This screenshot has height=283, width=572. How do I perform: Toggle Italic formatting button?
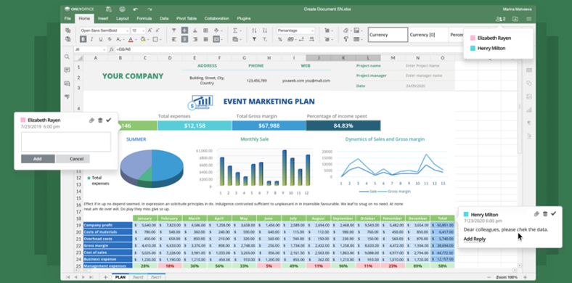tap(91, 39)
